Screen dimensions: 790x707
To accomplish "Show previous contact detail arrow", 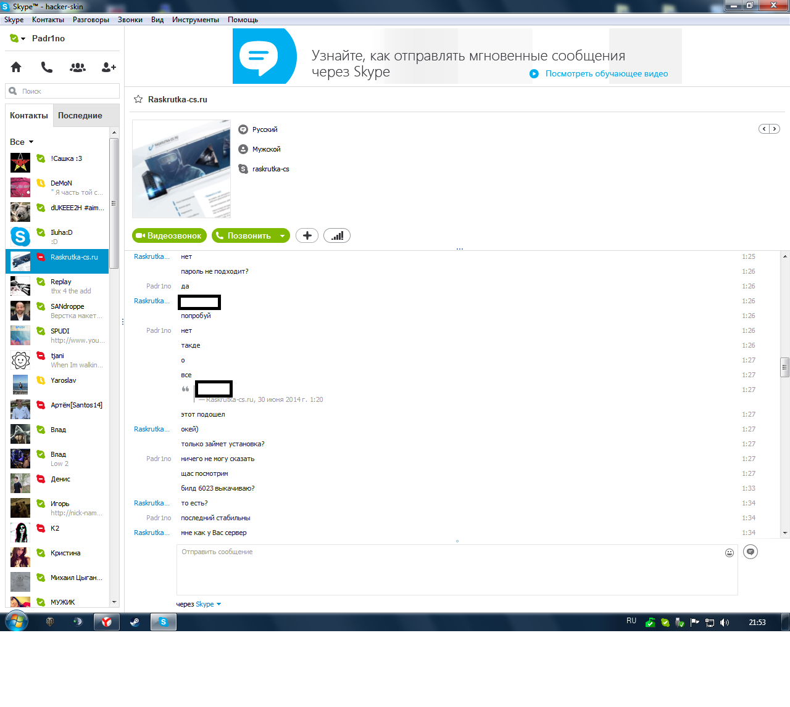I will point(764,129).
